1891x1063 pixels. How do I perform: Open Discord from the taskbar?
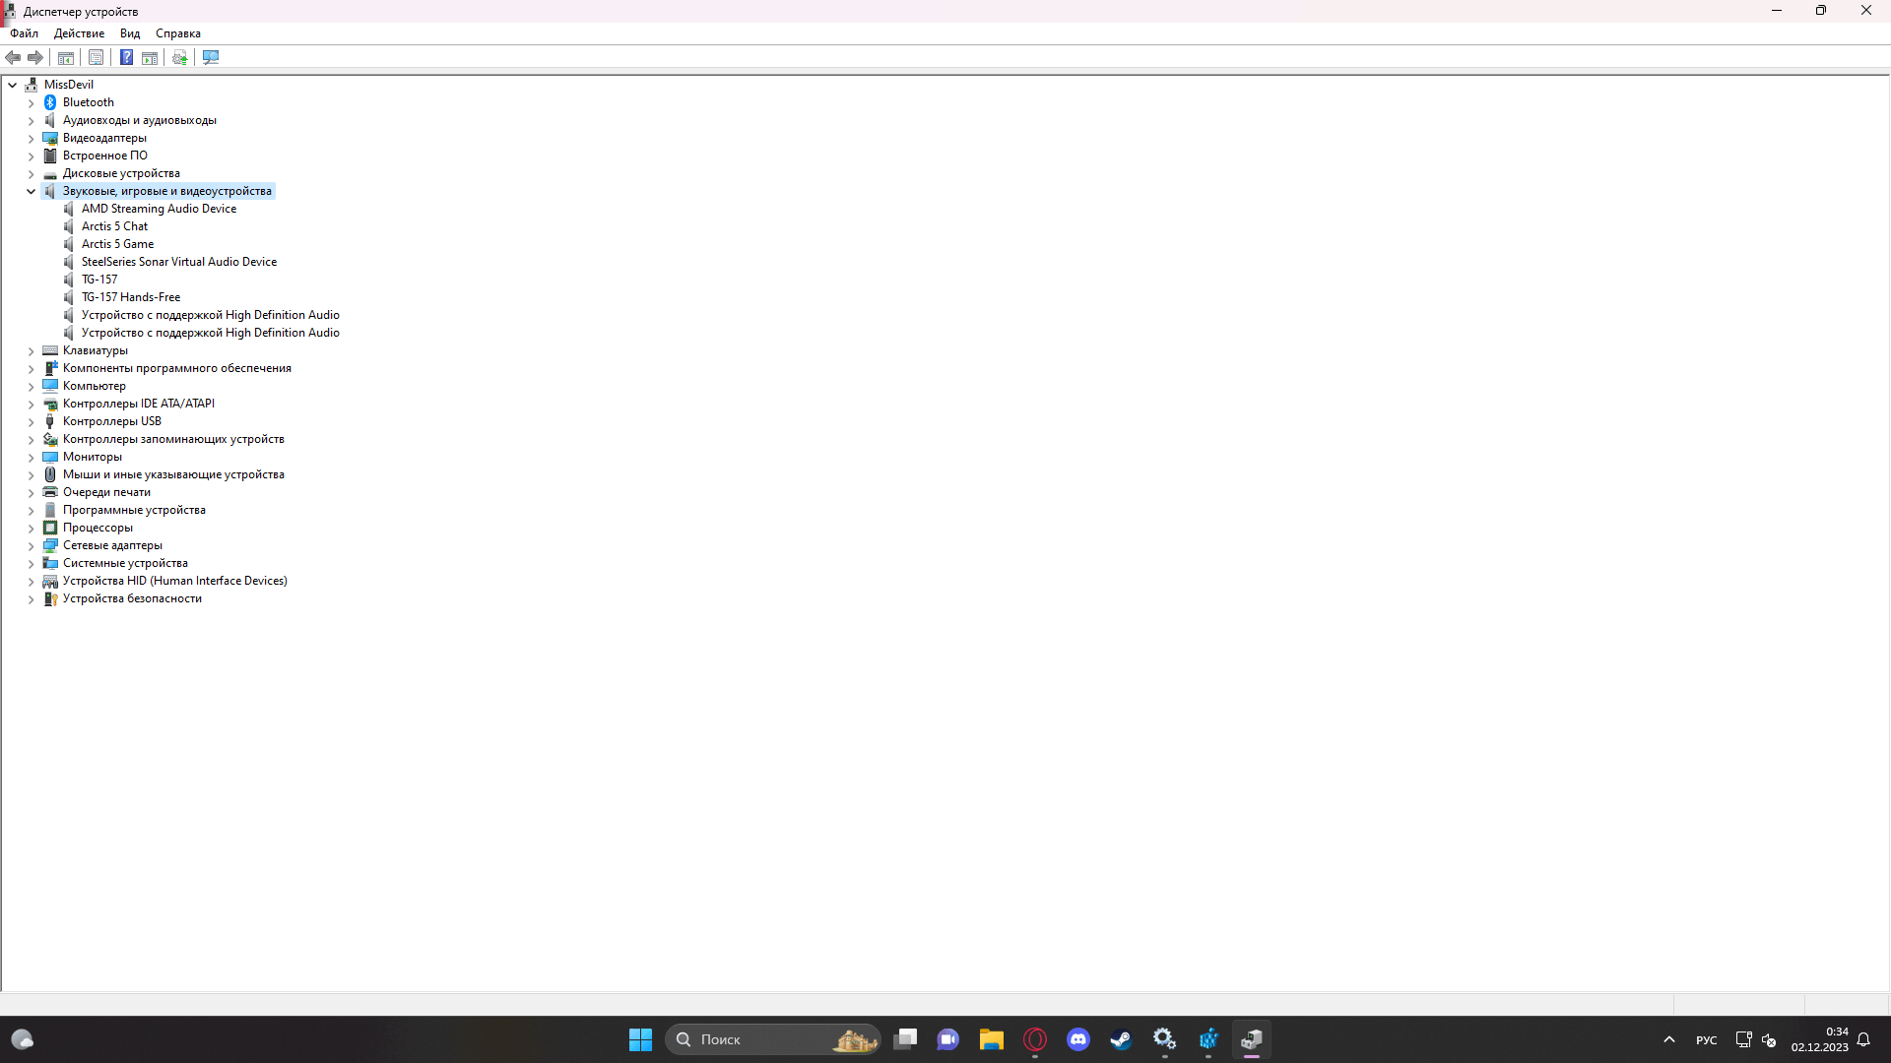click(x=1078, y=1039)
